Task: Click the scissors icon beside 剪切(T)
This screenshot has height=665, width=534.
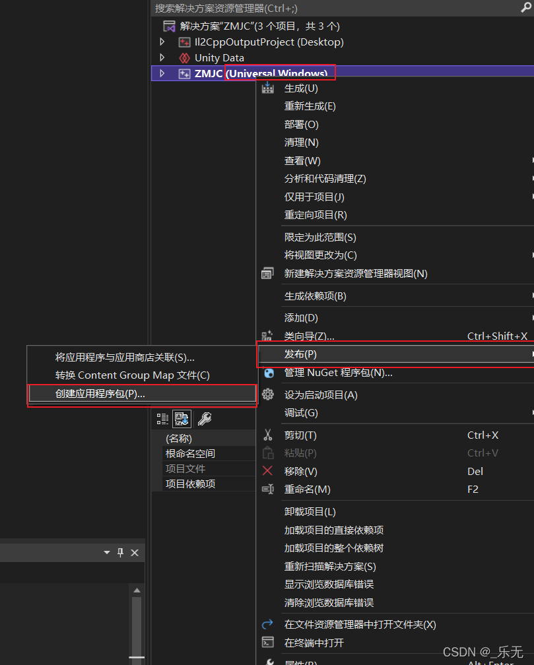Action: point(267,435)
